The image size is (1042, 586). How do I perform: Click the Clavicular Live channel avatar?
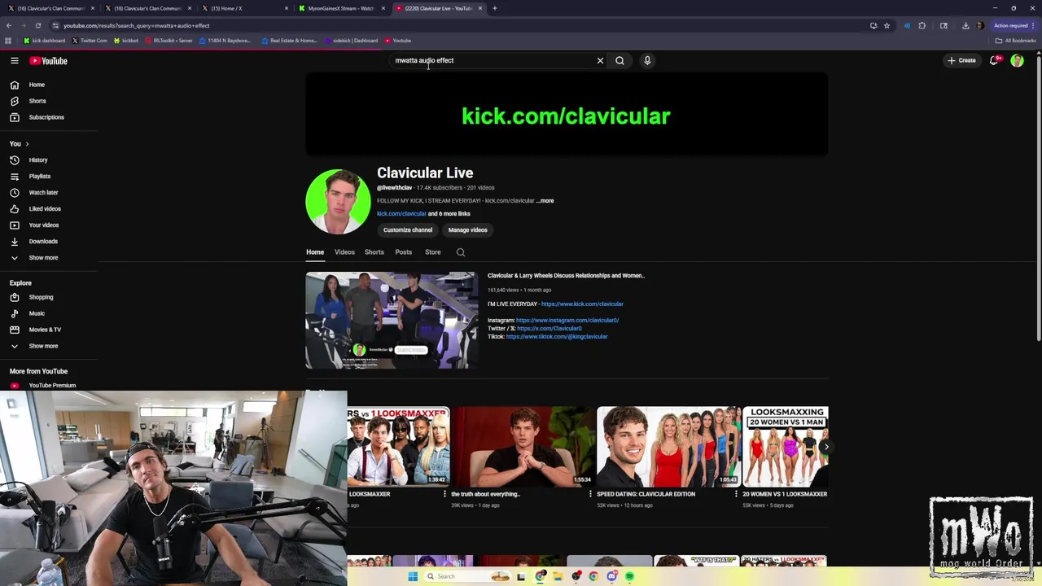pyautogui.click(x=338, y=201)
